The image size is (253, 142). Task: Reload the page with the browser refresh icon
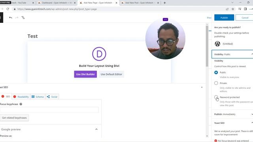[8, 9]
